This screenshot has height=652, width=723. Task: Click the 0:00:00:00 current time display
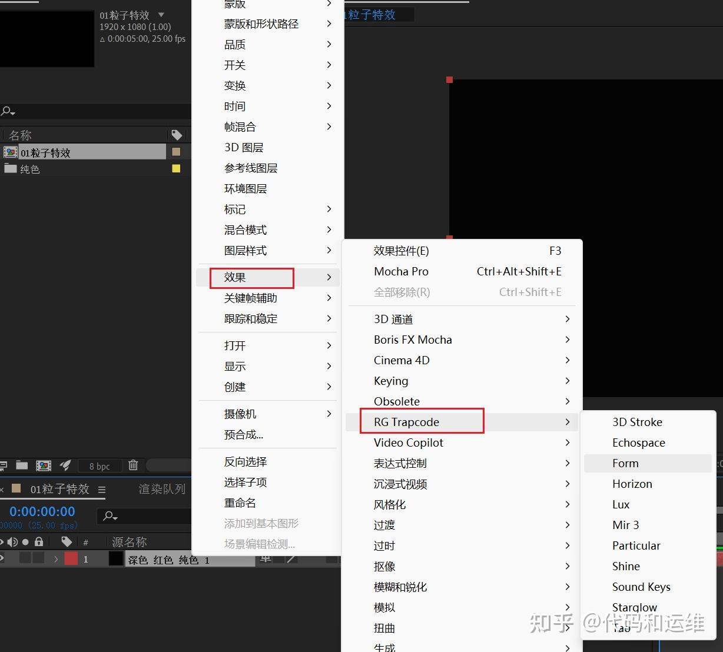[40, 511]
